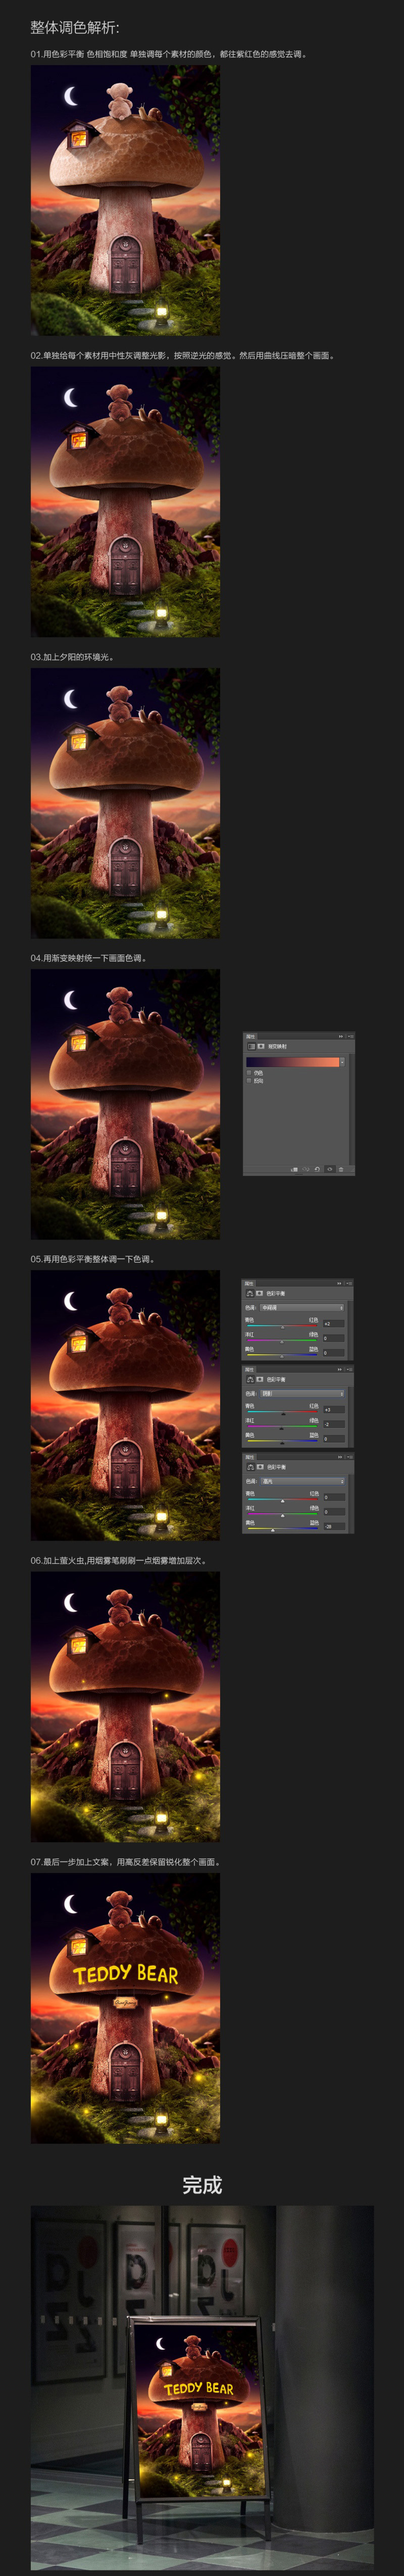This screenshot has width=404, height=2576.
Task: Enable the 反向 reverse checkbox
Action: coord(249,1081)
